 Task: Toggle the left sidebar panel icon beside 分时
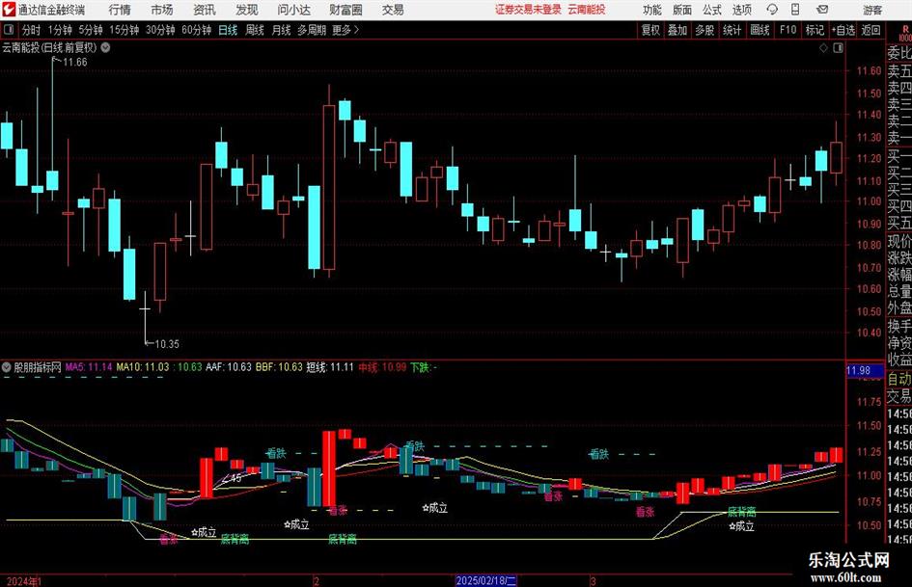point(8,30)
